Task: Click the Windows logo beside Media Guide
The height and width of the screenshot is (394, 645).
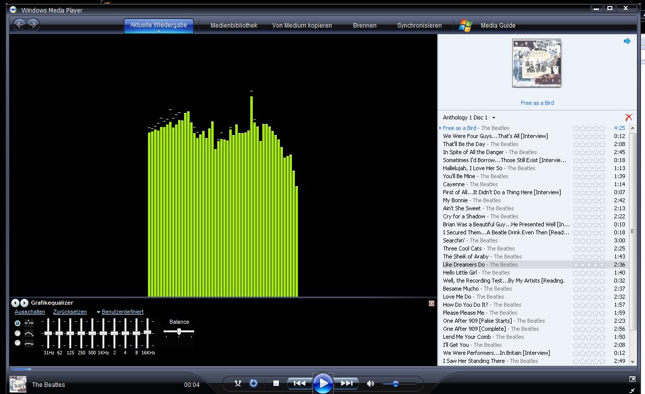Action: point(465,26)
